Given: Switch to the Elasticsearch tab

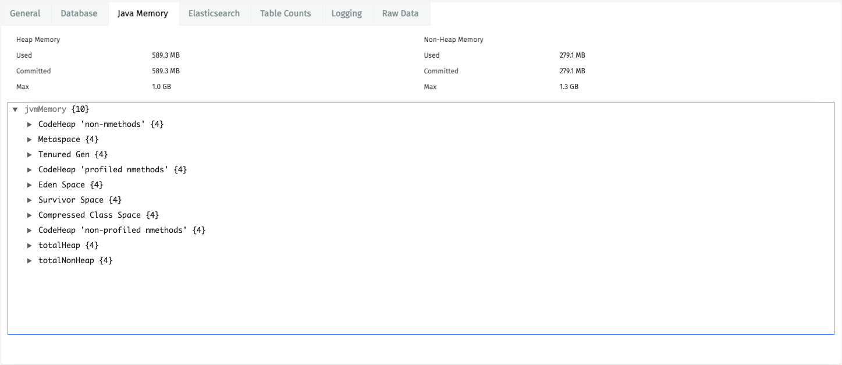Looking at the screenshot, I should coord(215,13).
